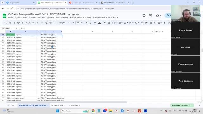Click the font size field
Viewport: 203px width, 114px height.
77,23
